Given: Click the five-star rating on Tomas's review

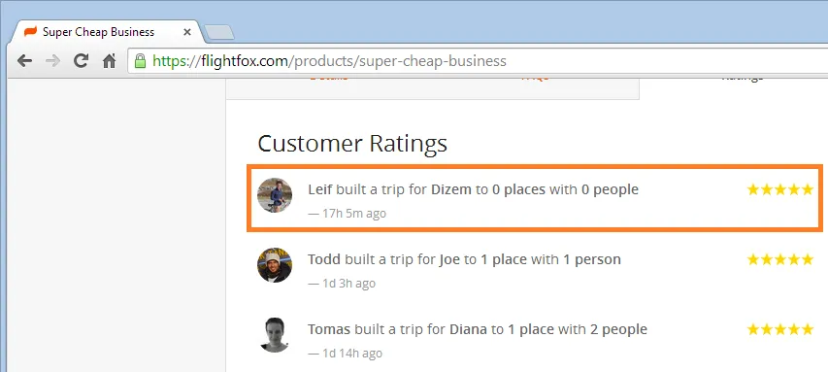Looking at the screenshot, I should click(779, 329).
